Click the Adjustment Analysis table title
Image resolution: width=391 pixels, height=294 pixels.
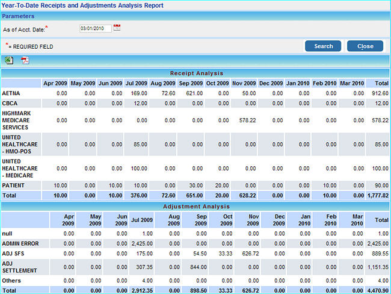click(x=196, y=206)
